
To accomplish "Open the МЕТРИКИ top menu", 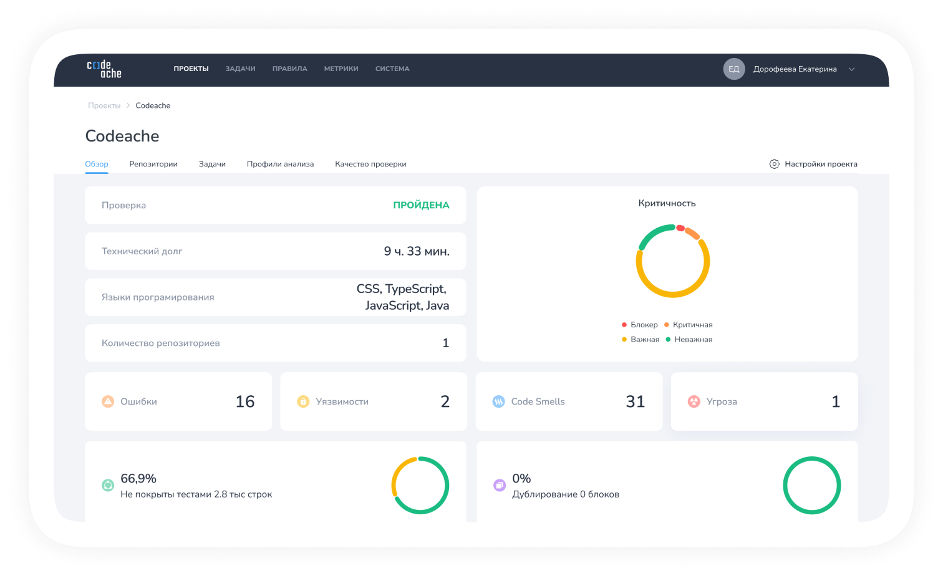I will 341,69.
